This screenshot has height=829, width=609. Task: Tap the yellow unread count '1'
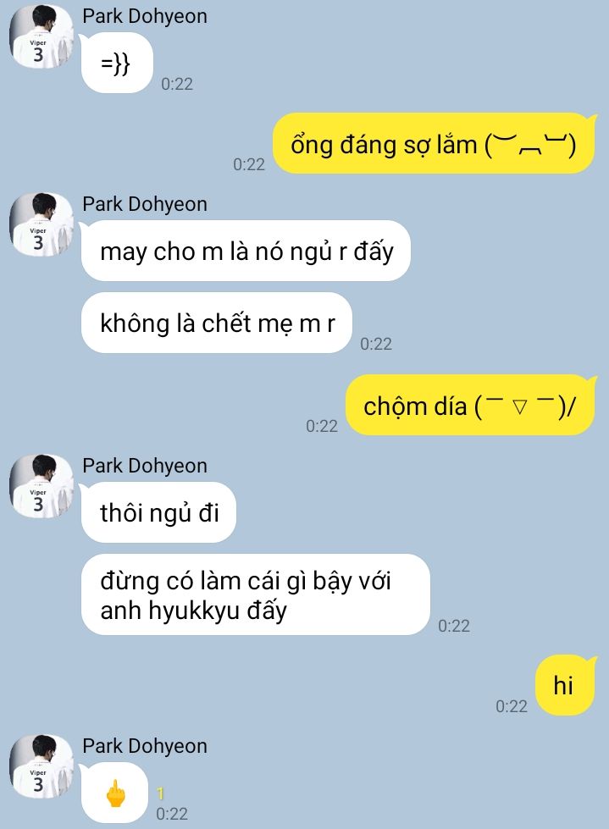(x=161, y=793)
